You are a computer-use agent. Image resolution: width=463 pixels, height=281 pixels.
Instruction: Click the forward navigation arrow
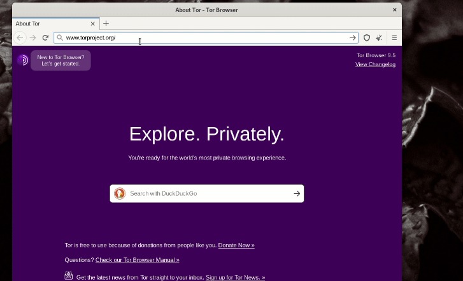pos(32,38)
